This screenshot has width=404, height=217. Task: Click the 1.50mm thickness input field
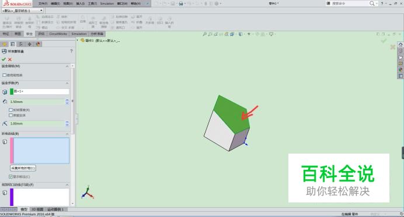(37, 102)
